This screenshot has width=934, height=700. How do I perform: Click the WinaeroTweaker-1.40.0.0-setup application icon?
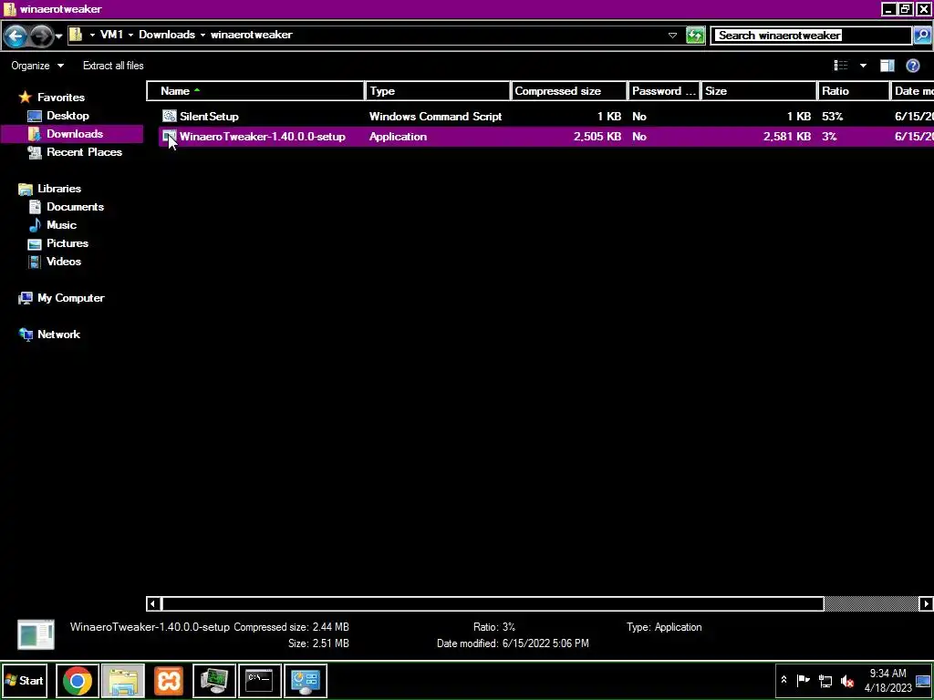[x=169, y=137]
